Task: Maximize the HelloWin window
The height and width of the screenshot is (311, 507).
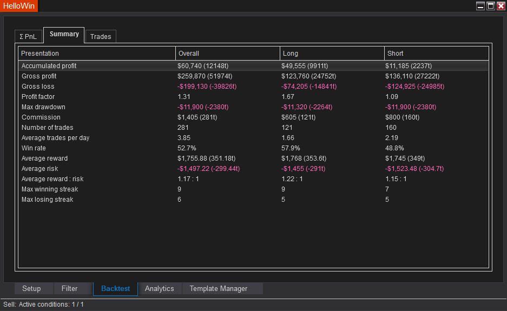Action: [x=491, y=6]
